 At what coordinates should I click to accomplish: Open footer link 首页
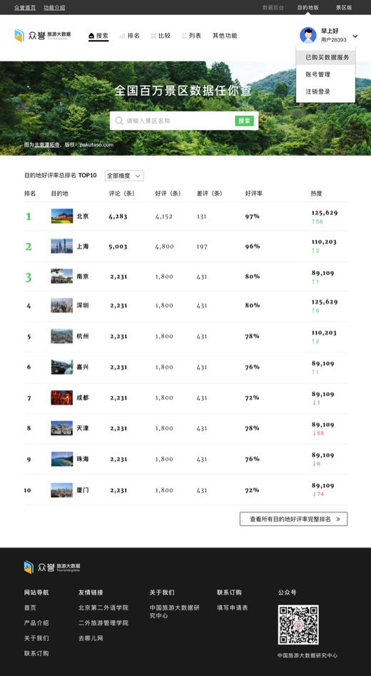30,608
